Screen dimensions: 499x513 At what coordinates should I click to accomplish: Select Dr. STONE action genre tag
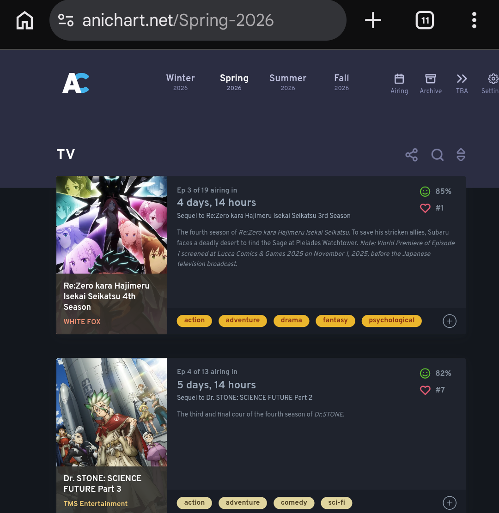coord(195,503)
